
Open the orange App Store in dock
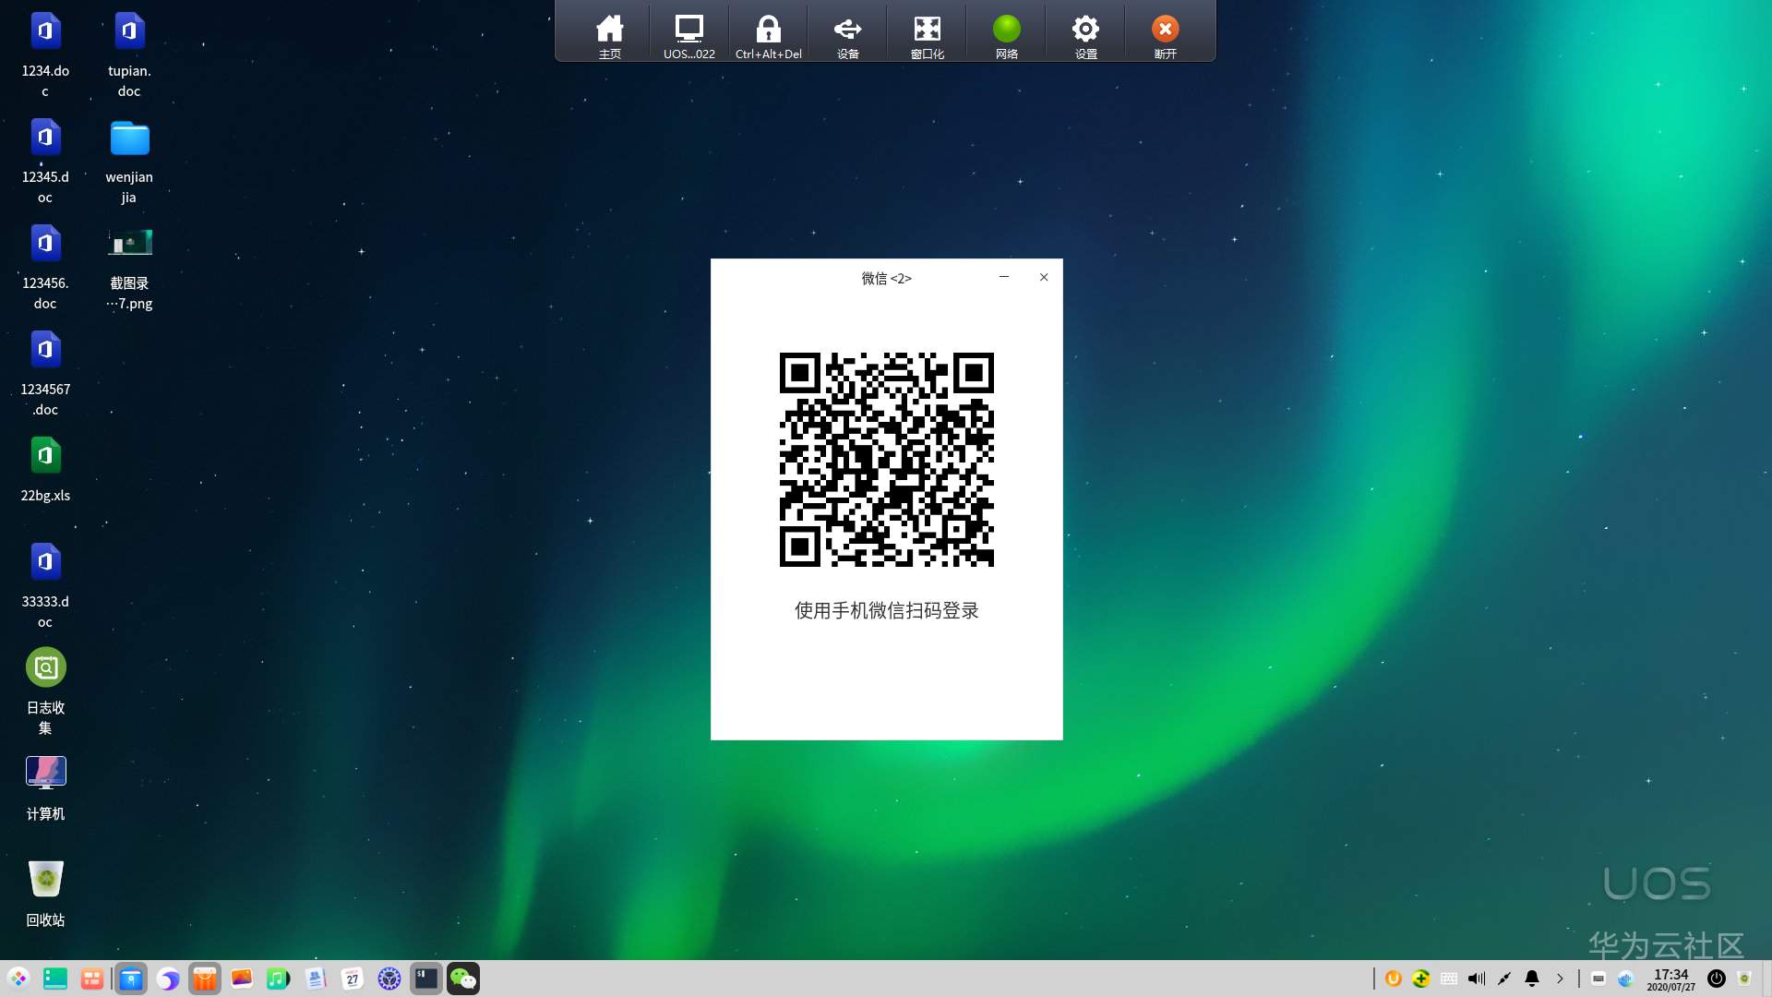coord(205,979)
